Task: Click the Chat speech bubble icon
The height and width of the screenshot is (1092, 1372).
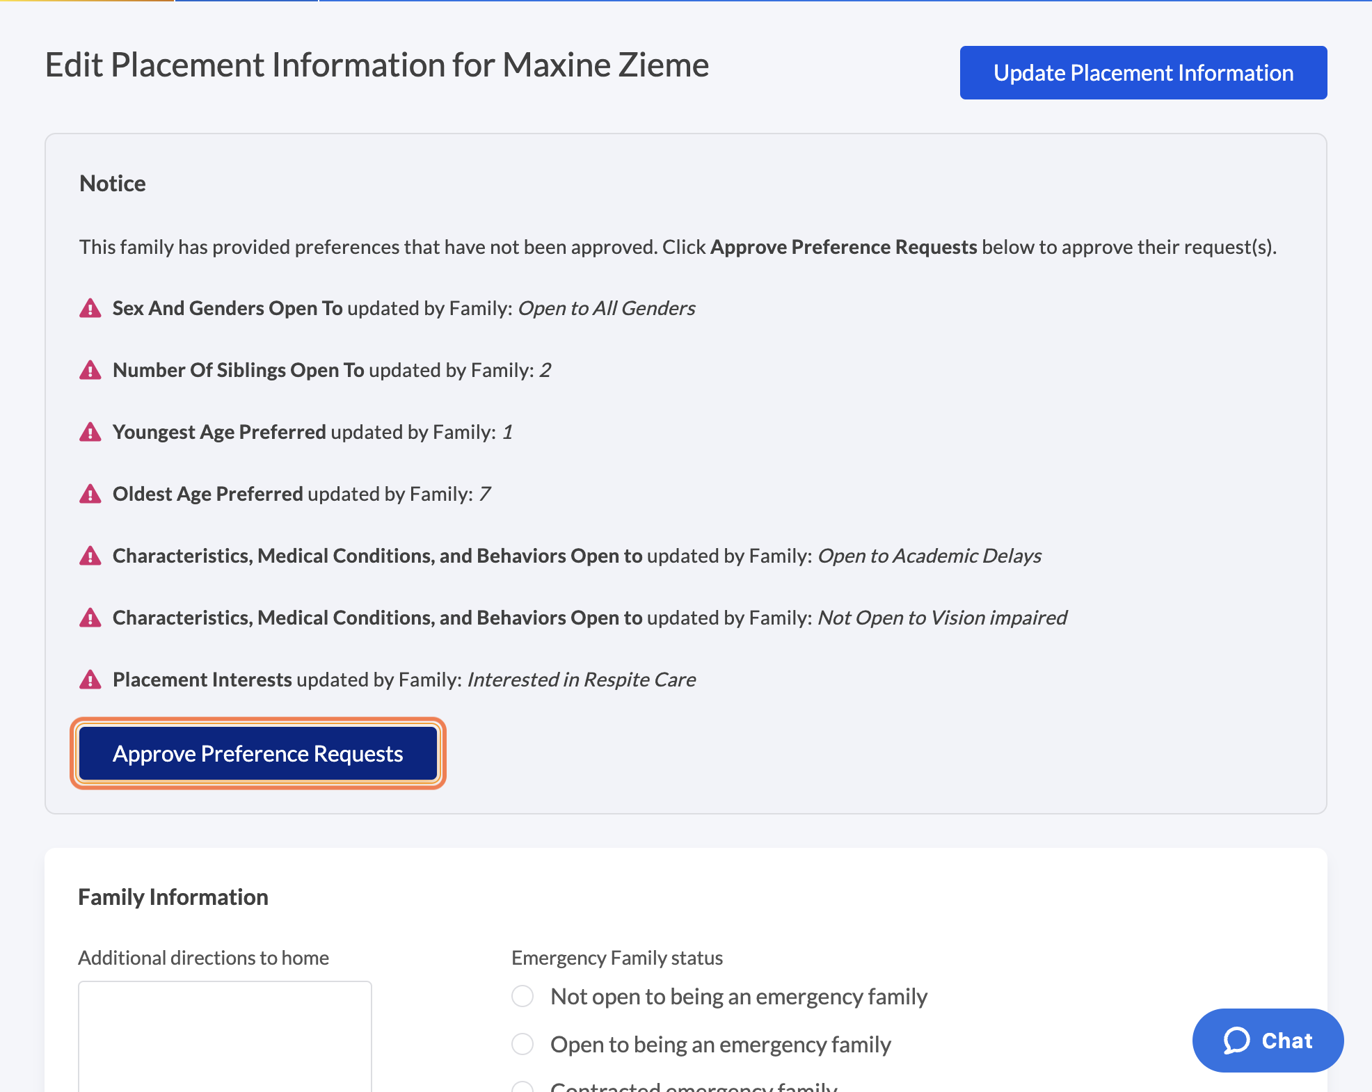Action: point(1236,1041)
